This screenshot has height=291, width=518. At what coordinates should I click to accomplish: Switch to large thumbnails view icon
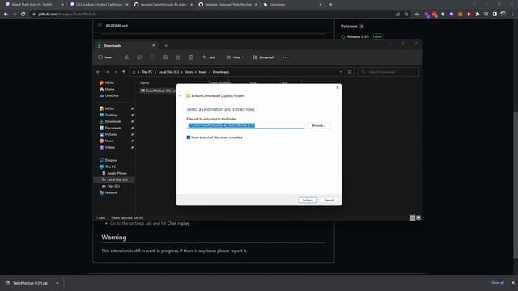click(x=418, y=217)
